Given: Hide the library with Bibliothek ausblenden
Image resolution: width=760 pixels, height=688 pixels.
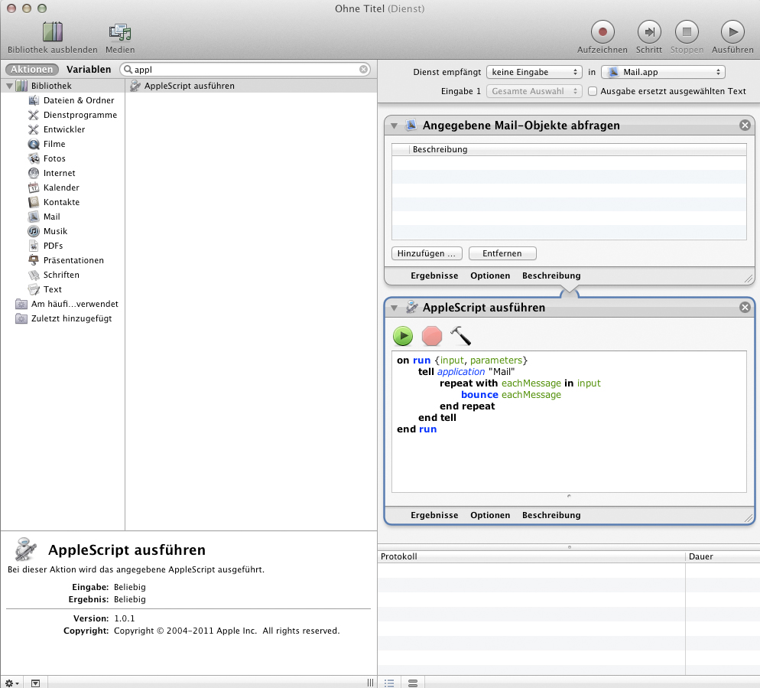Looking at the screenshot, I should (52, 37).
